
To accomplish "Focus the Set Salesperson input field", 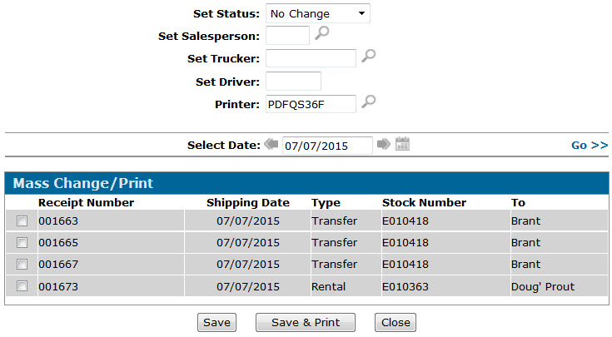I will pos(287,36).
